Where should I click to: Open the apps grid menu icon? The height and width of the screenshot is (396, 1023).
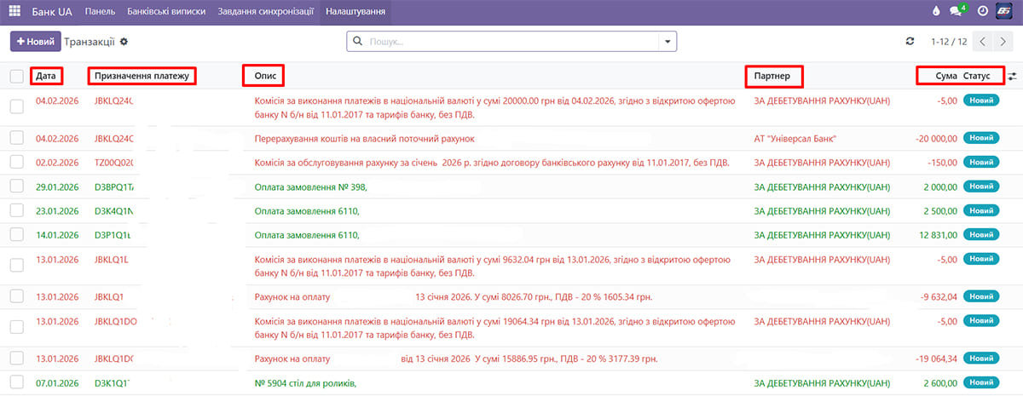(14, 12)
